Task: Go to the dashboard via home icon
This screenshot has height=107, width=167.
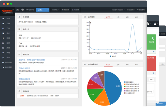Action: pyautogui.click(x=18, y=10)
